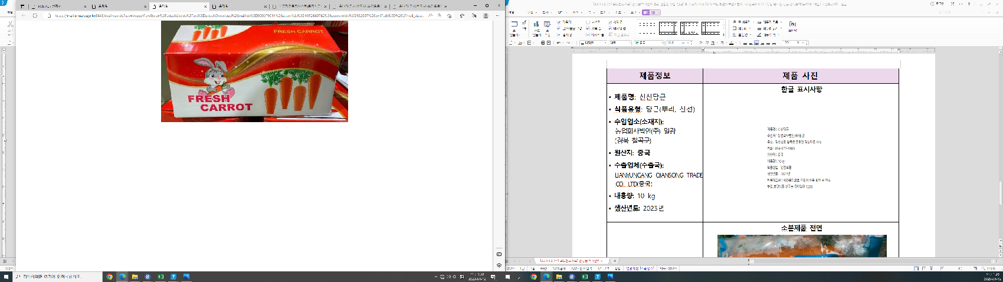
Task: Click the 제품정보 table header cell
Action: (655, 76)
